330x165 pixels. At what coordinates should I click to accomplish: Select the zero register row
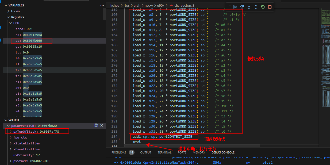[55, 29]
